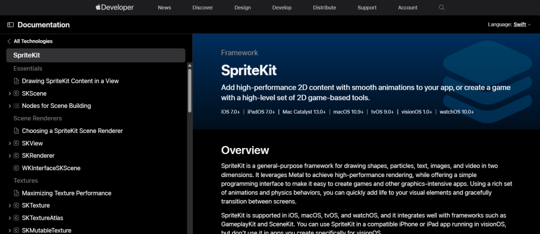Click the back chevron beside All Technologies
The image size is (540, 234).
coord(9,41)
